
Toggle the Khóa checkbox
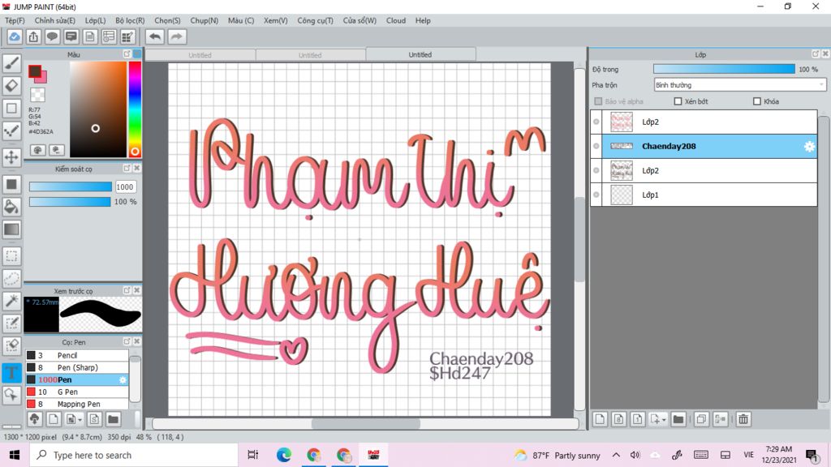tap(757, 101)
